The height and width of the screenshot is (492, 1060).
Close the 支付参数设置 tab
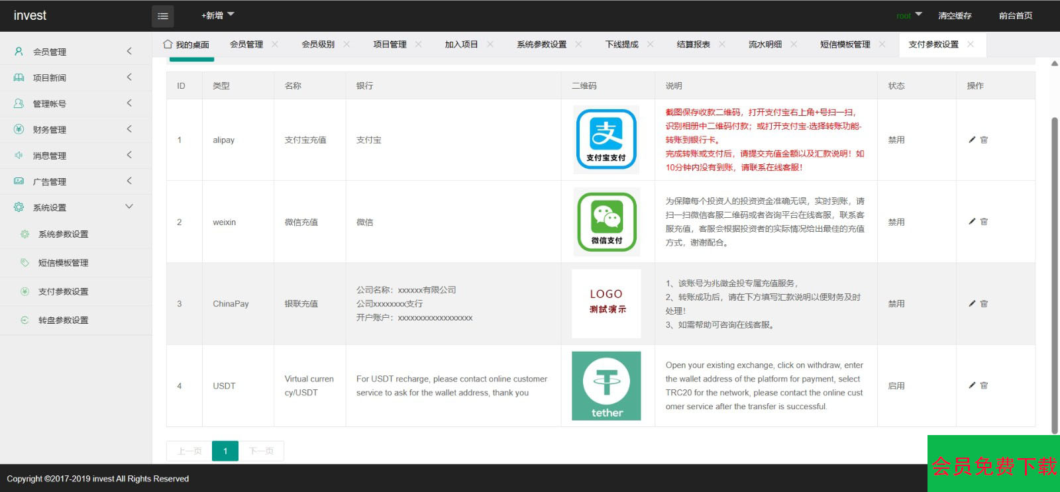[x=971, y=44]
